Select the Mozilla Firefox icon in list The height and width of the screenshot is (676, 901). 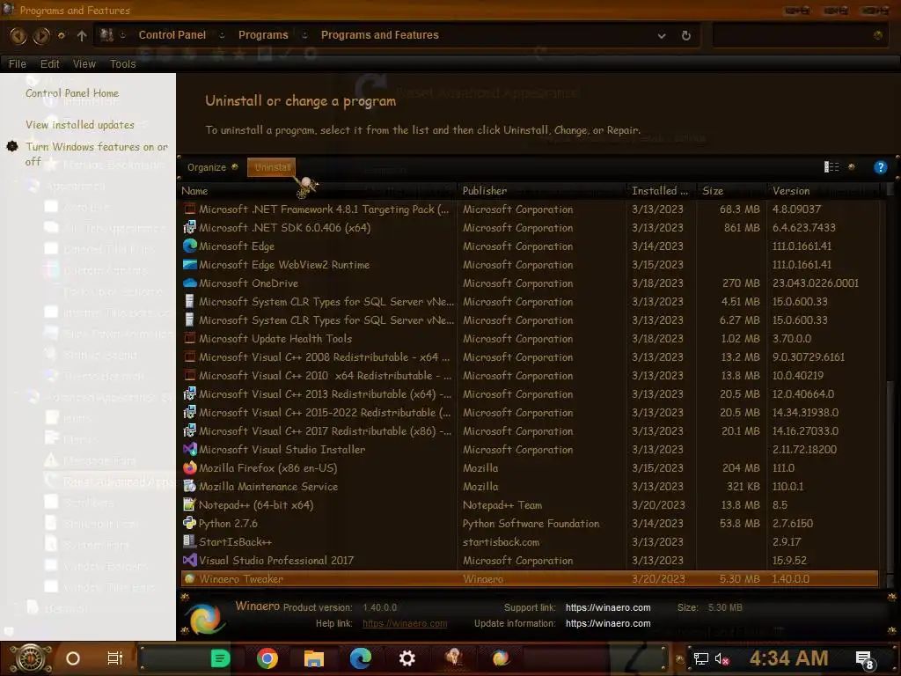pyautogui.click(x=190, y=468)
